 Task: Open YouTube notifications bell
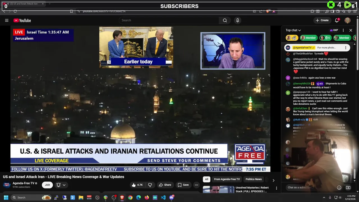[x=337, y=20]
